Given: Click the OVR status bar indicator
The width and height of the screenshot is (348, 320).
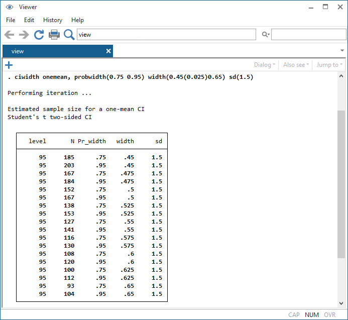Looking at the screenshot, I should coord(329,314).
